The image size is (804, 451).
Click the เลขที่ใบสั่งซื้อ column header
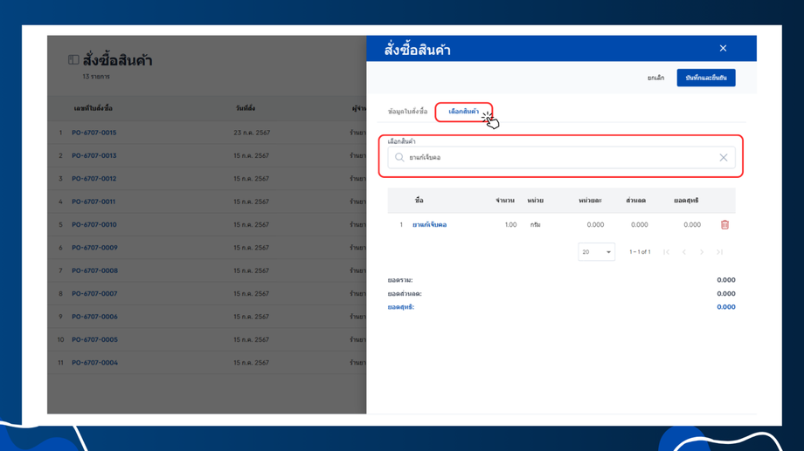93,108
